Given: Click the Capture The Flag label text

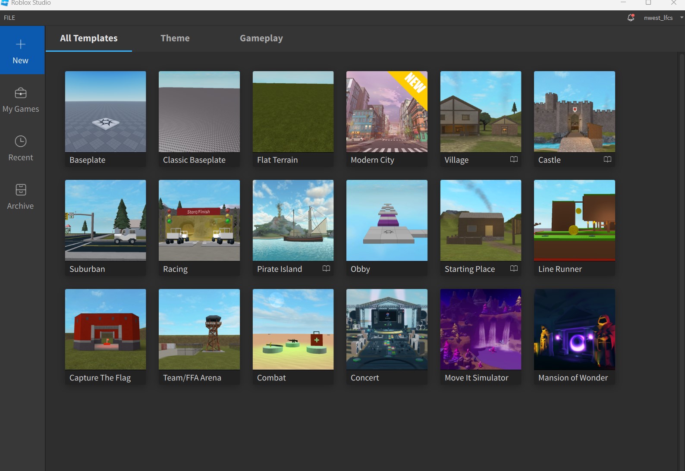Looking at the screenshot, I should [100, 378].
